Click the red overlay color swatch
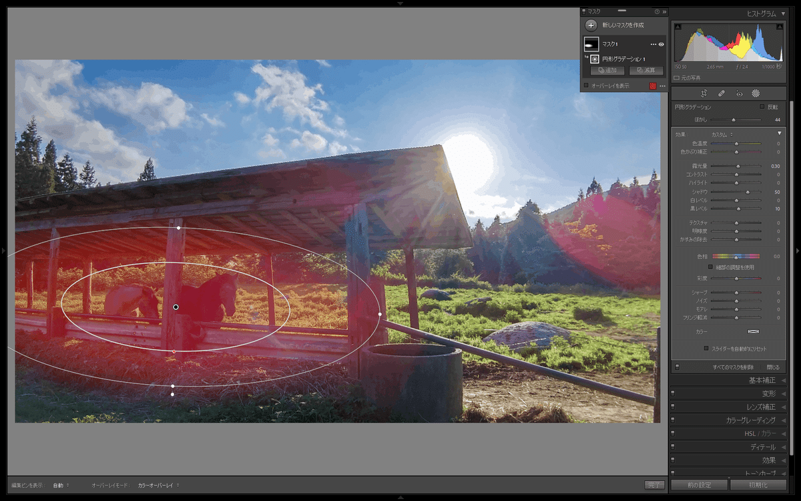This screenshot has width=801, height=501. click(x=653, y=86)
